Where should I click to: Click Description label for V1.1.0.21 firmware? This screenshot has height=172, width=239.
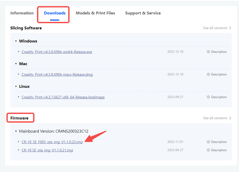coord(219,150)
